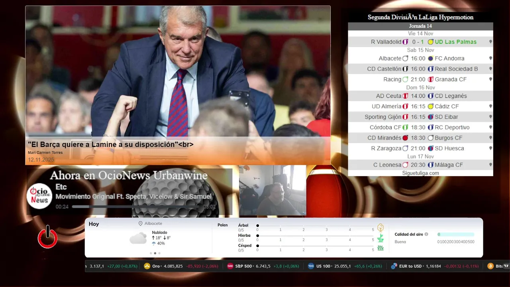
Task: Click the Racing vs Granada location pin
Action: coord(490,79)
